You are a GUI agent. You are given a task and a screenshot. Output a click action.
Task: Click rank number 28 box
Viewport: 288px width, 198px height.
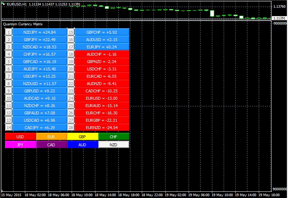coord(71,128)
